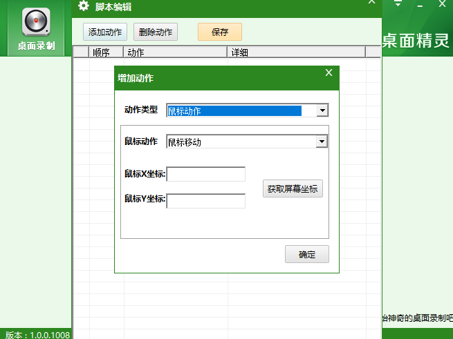Click the 鼠标移动 combo box text

[x=185, y=142]
